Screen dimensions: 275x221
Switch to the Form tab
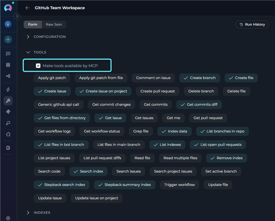33,24
